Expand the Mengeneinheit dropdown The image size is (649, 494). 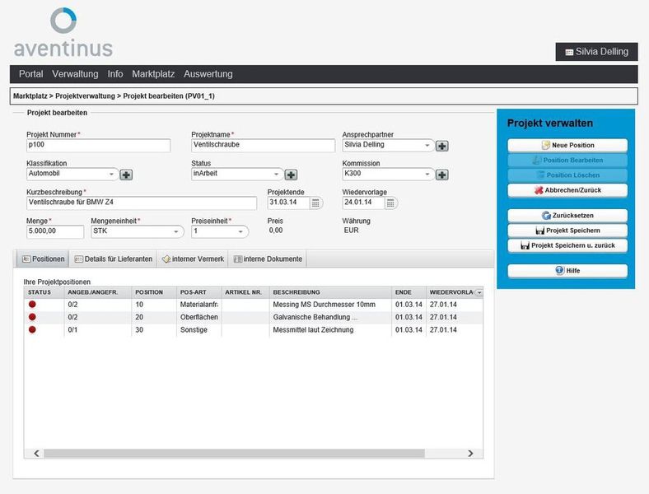(176, 232)
